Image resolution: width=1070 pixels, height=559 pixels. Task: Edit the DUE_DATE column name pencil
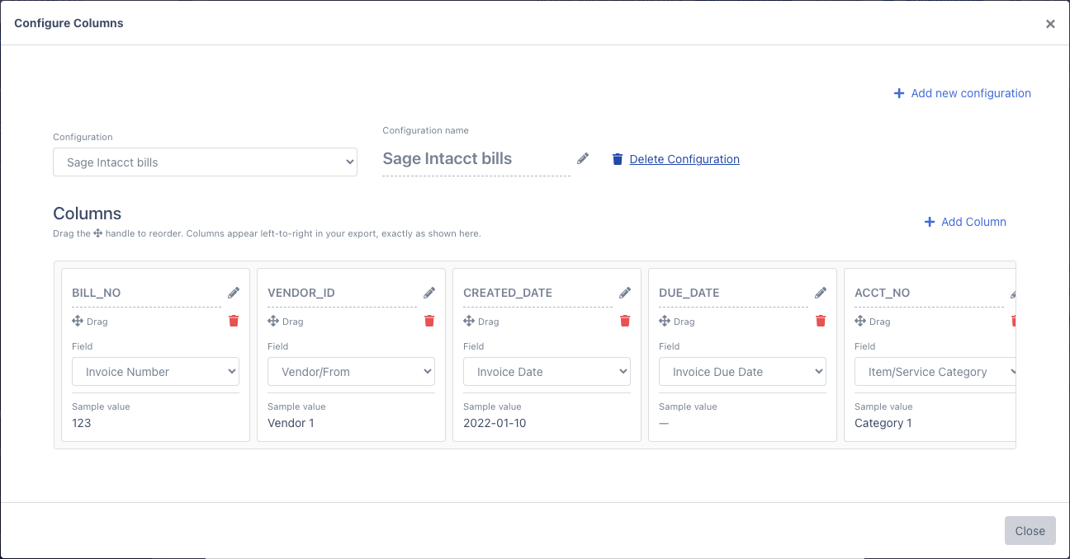click(821, 293)
